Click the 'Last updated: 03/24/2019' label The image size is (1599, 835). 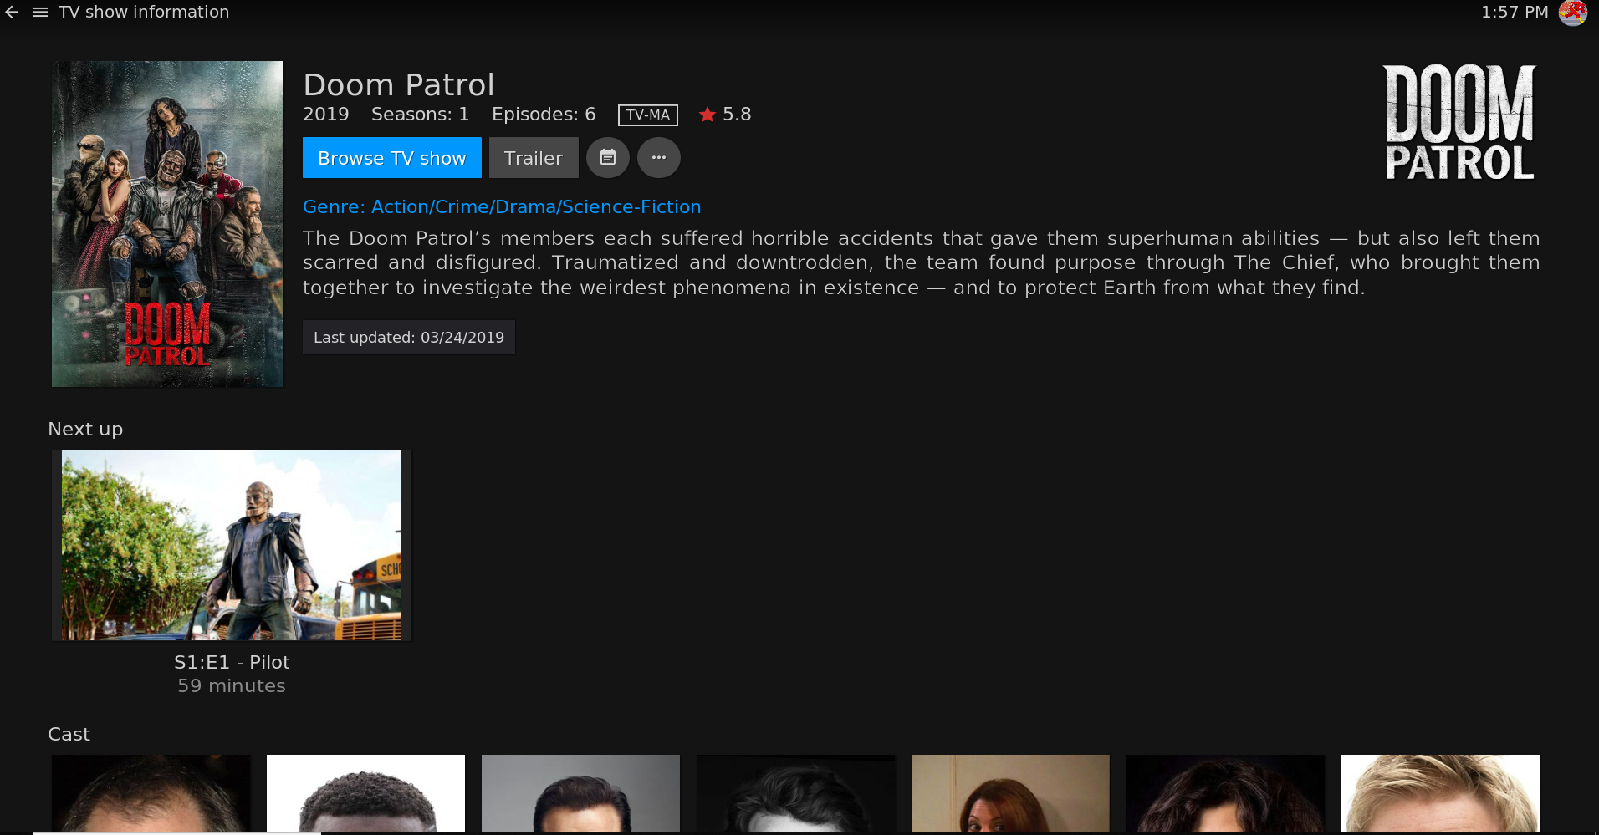(409, 338)
